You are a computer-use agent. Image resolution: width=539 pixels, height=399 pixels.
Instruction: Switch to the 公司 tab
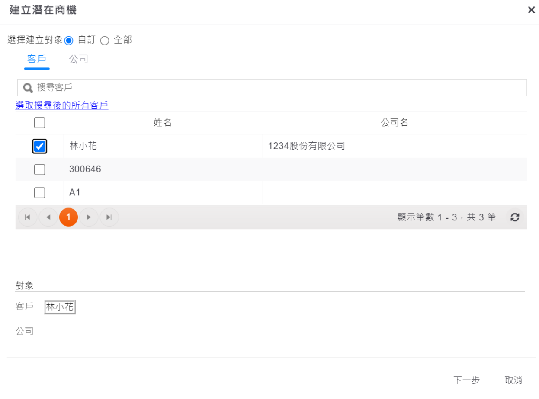pyautogui.click(x=79, y=59)
